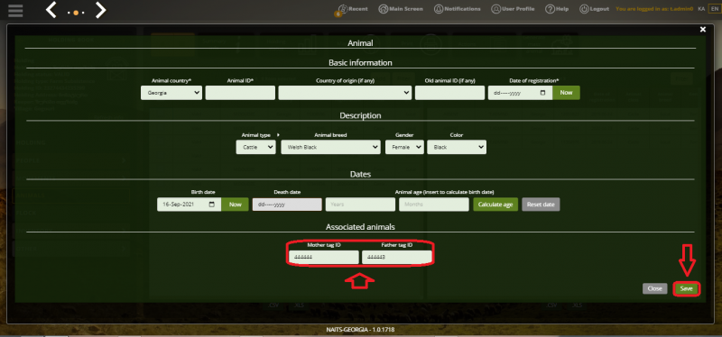Image resolution: width=722 pixels, height=337 pixels.
Task: Go back with the left chevron arrow
Action: (51, 10)
